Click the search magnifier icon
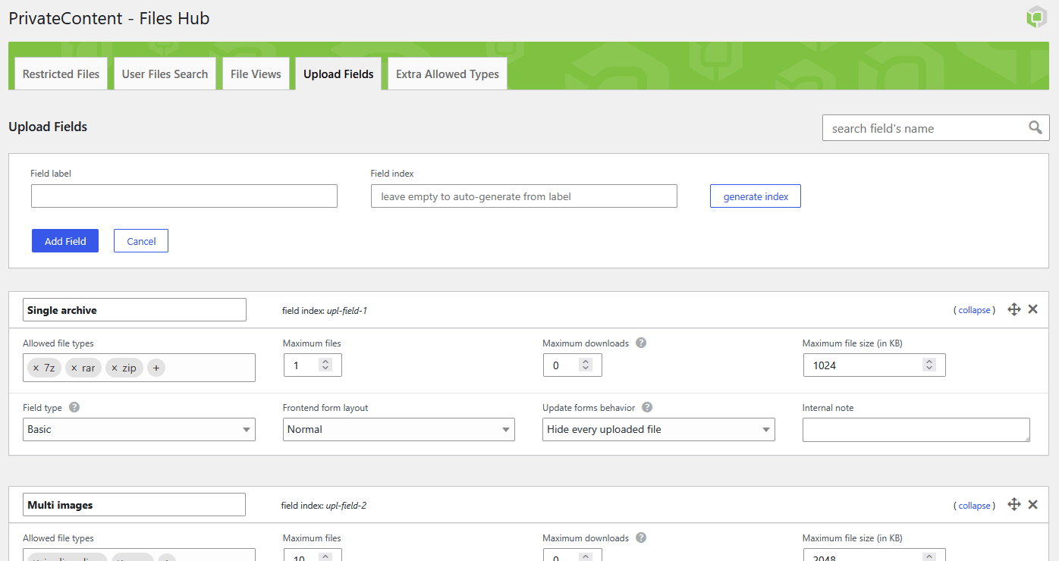 click(x=1035, y=127)
